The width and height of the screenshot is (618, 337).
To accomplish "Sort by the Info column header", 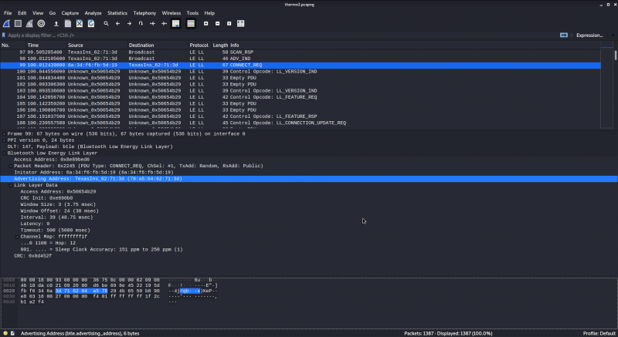I will (415, 45).
